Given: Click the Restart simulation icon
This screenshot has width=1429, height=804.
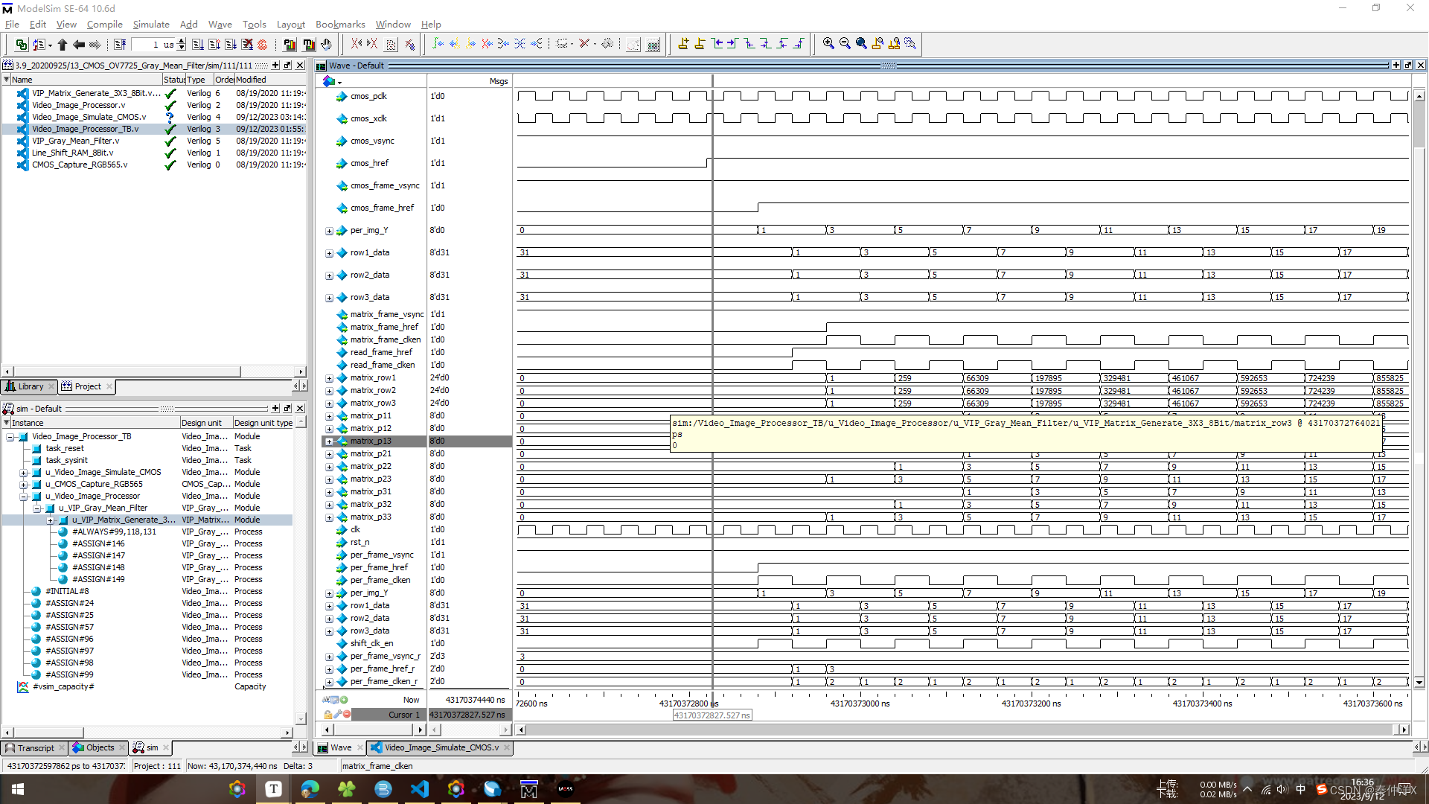Looking at the screenshot, I should 120,45.
